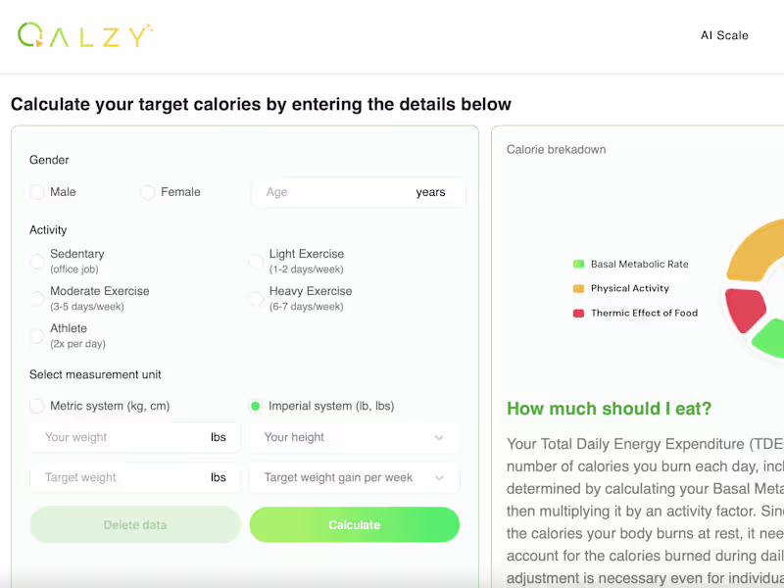This screenshot has width=784, height=588.
Task: Open the AI Scale menu item
Action: pyautogui.click(x=724, y=35)
